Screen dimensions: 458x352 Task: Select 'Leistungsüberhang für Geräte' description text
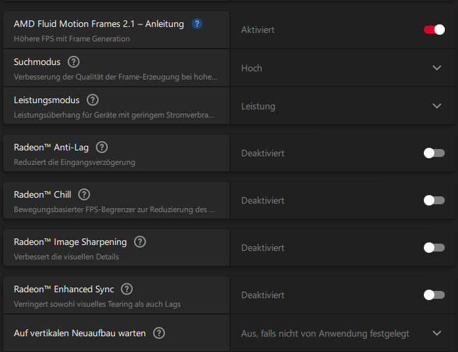(114, 115)
